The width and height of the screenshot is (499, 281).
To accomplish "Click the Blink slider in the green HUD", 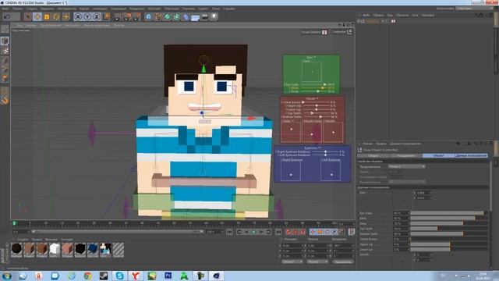I will (x=313, y=88).
